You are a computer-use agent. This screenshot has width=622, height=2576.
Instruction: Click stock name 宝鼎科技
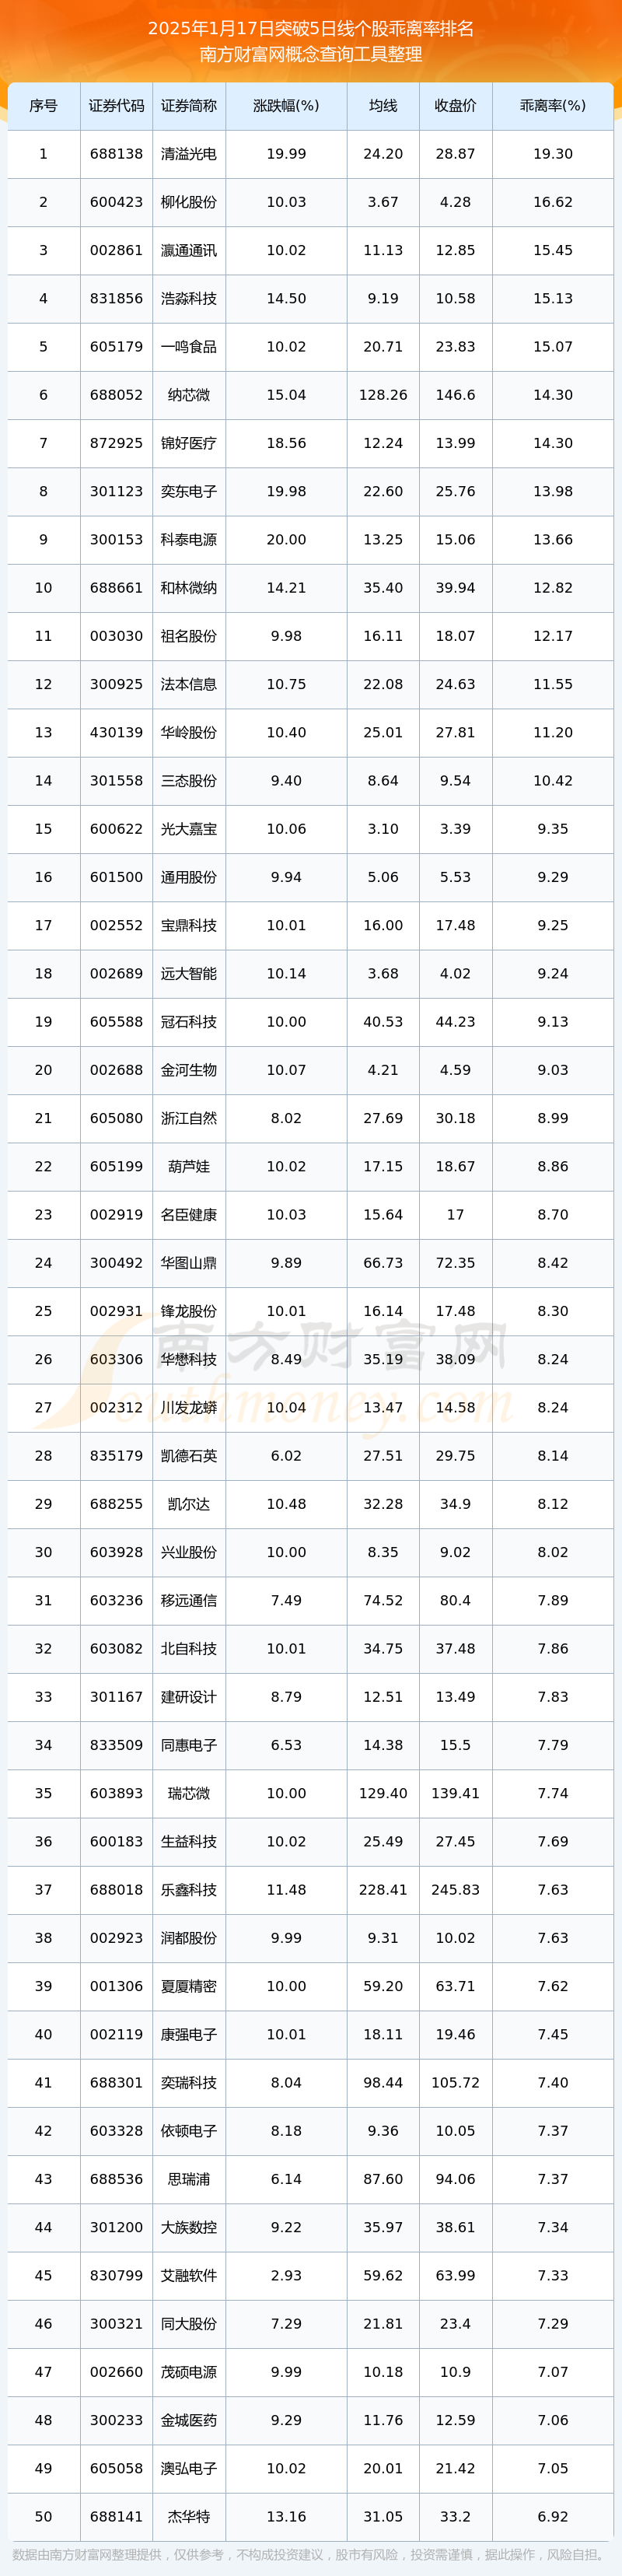tap(189, 925)
